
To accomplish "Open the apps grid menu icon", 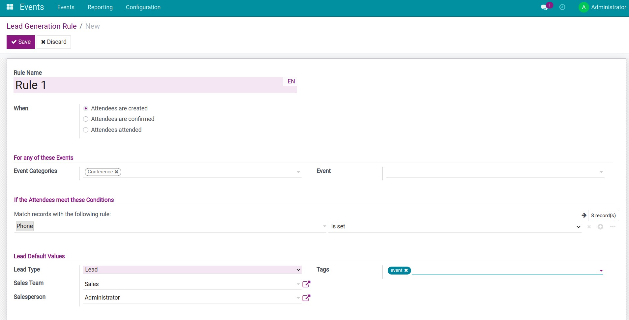I will 10,7.
